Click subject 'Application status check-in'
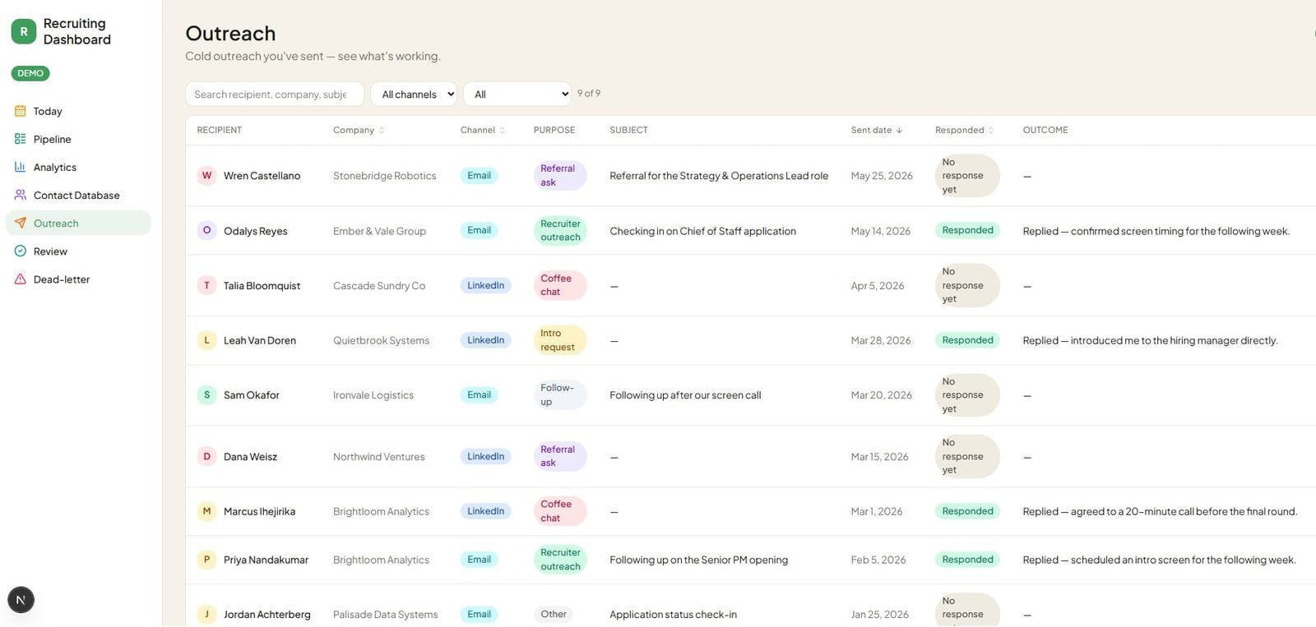 coord(673,615)
